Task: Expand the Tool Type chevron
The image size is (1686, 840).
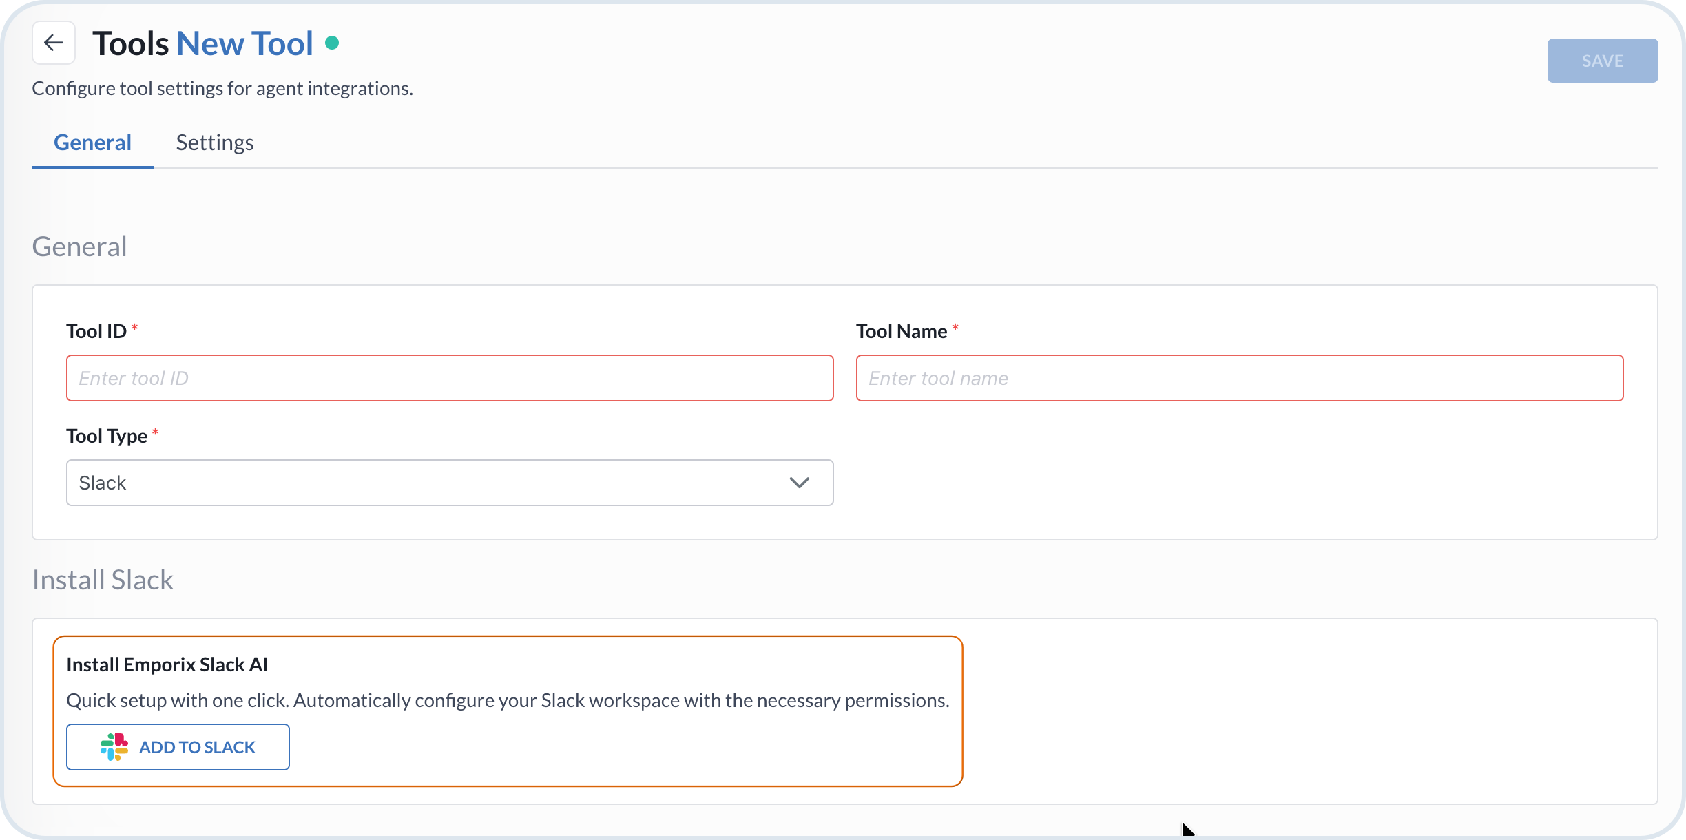Action: [799, 483]
